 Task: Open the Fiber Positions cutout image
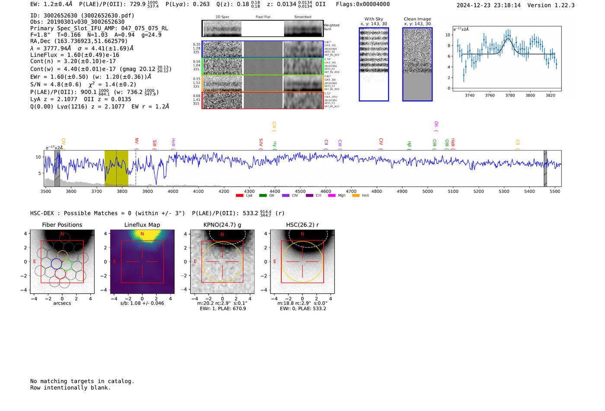(62, 262)
